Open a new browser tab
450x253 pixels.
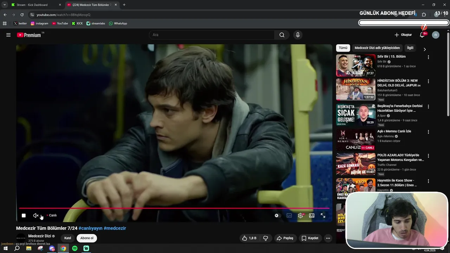124,5
